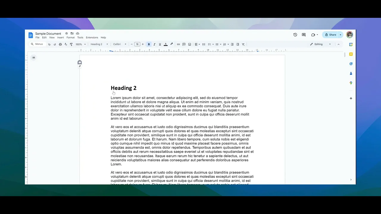Show the document outline

click(x=34, y=58)
